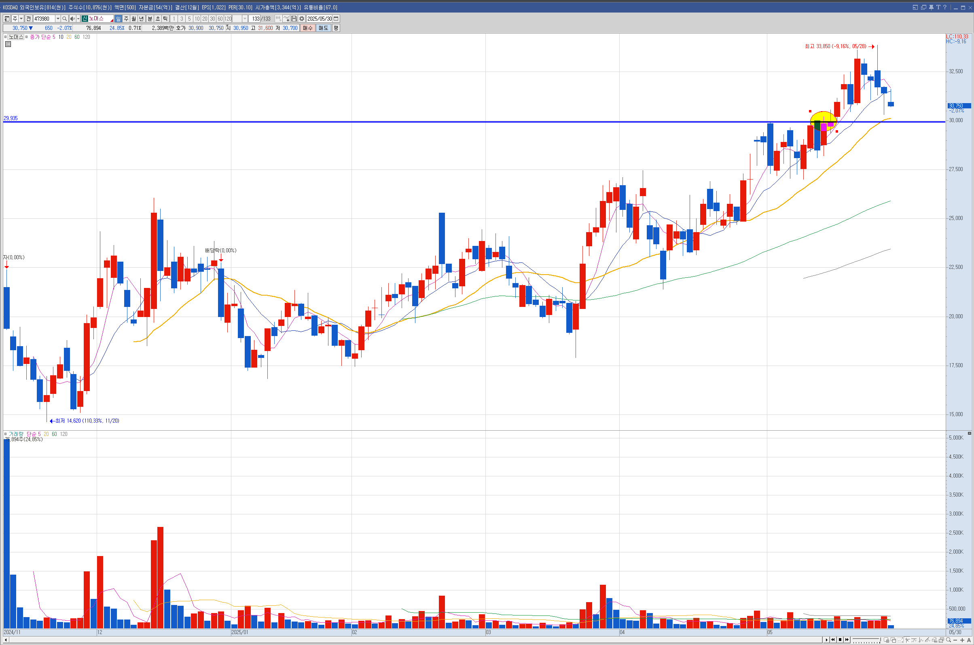The width and height of the screenshot is (974, 645).
Task: Switch to weekly 주 chart period
Action: (126, 19)
